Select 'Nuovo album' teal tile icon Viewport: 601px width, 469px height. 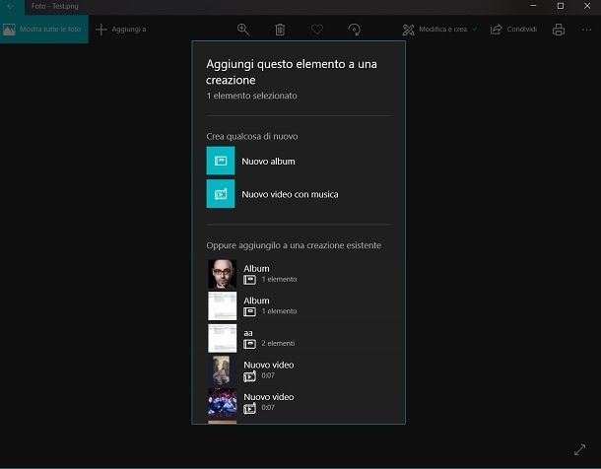point(221,161)
